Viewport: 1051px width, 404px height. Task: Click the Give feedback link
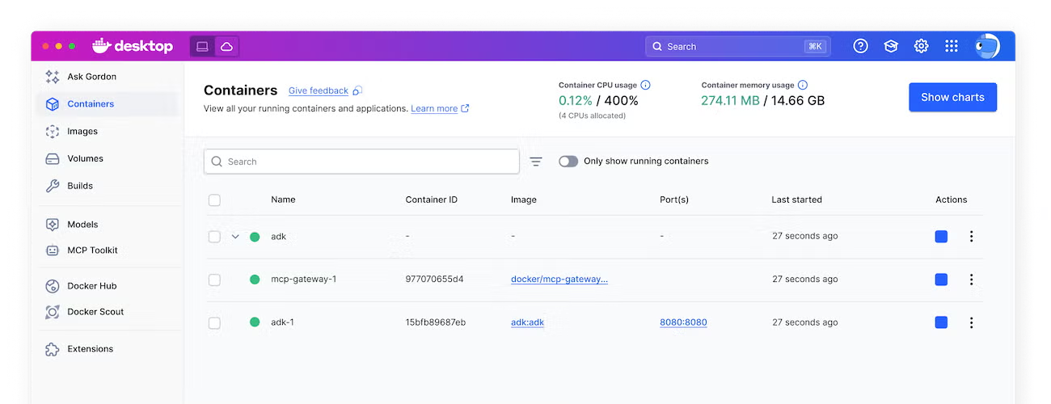click(319, 91)
